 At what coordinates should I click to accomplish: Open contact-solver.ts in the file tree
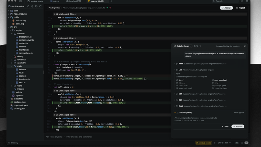tap(26, 40)
